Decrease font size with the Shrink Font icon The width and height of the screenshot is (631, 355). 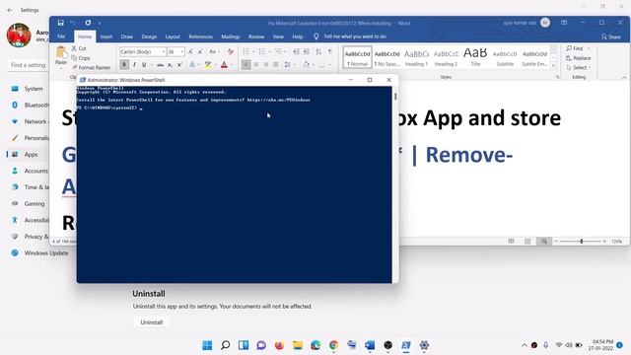click(200, 51)
